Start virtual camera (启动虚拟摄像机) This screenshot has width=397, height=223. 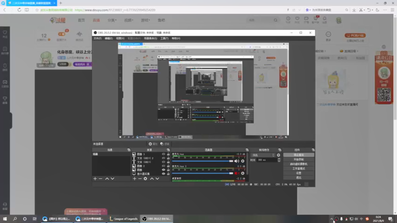tap(299, 164)
